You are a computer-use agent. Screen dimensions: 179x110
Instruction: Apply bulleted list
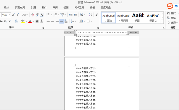point(48,15)
